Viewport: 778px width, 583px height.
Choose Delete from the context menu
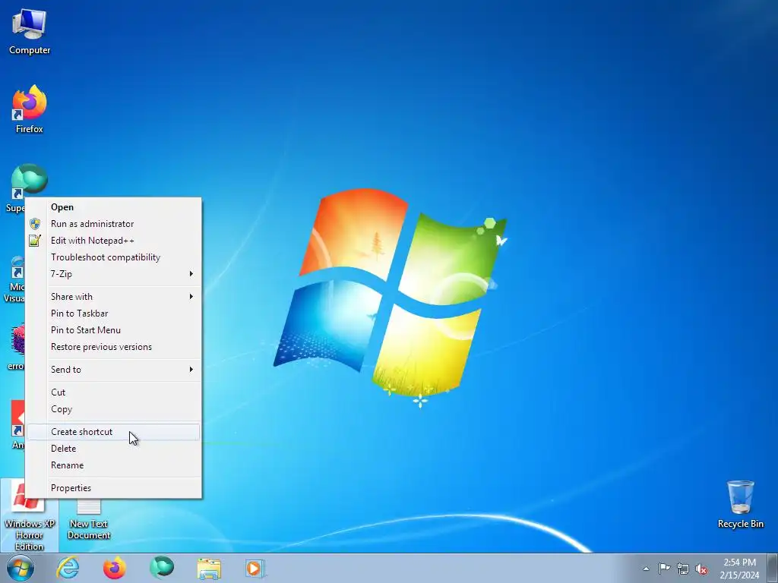click(x=114, y=449)
